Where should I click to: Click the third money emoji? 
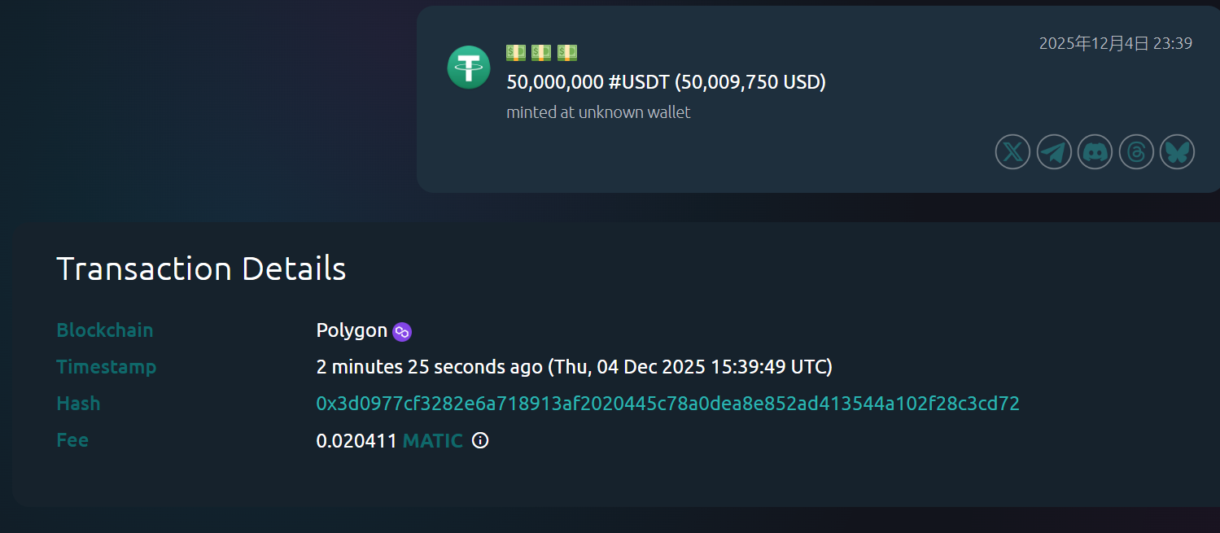(567, 53)
